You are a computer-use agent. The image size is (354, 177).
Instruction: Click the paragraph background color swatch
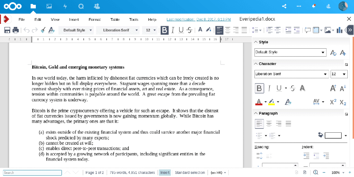(333, 135)
